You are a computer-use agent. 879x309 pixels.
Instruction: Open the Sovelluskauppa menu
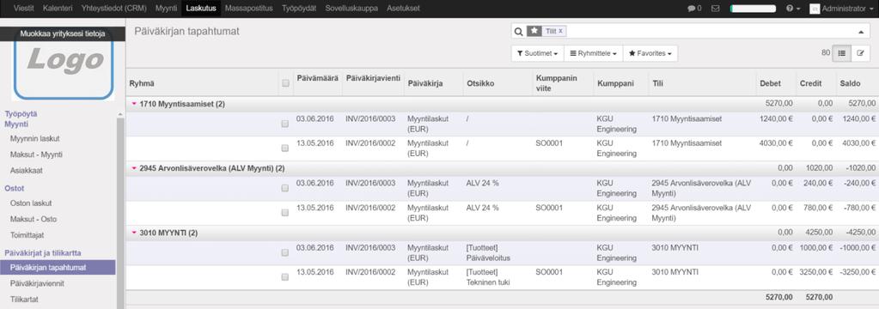click(351, 9)
